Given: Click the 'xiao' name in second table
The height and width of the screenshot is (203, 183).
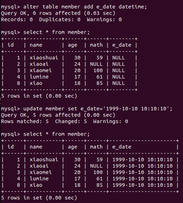Looking at the screenshot, I should (36, 185).
